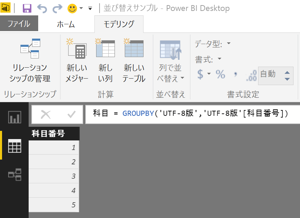The width and height of the screenshot is (300, 218).
Task: Select the cell with value 5
Action: (x=54, y=205)
